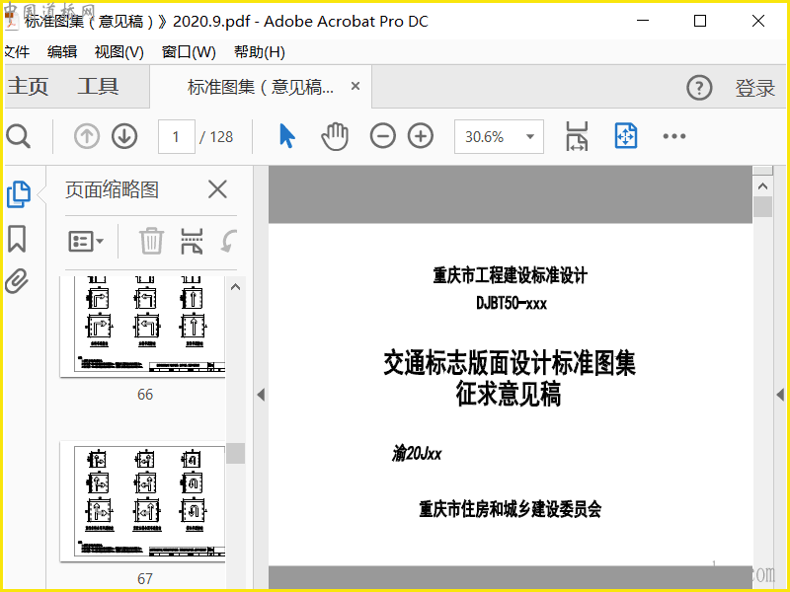Open the 文件 menu
This screenshot has width=790, height=592.
(x=17, y=52)
